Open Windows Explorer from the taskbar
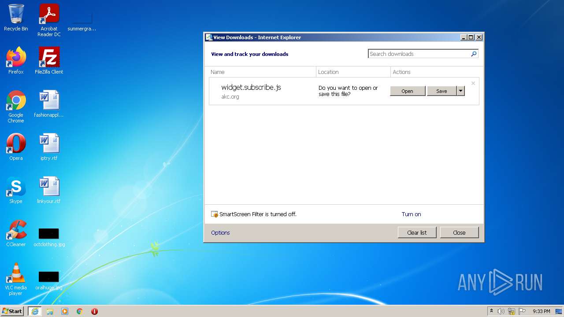Viewport: 564px width, 317px height. click(50, 311)
